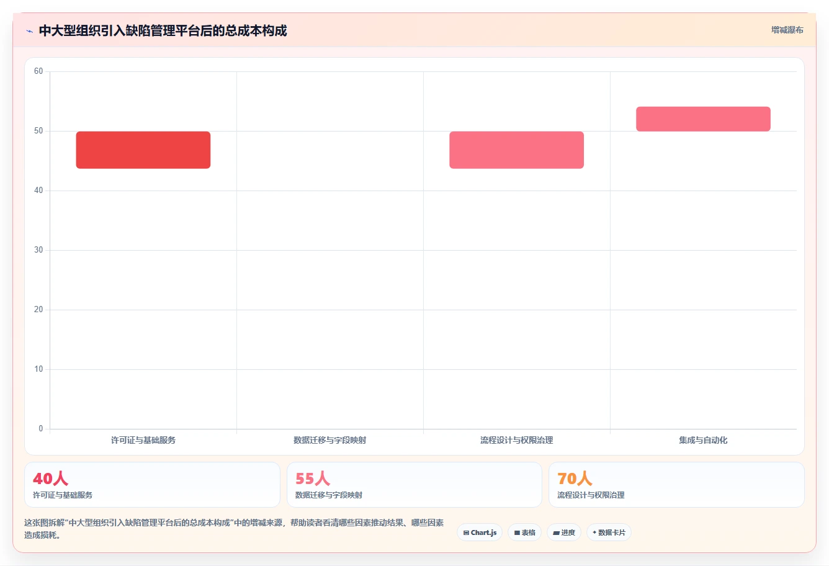829x566 pixels.
Task: Click the x-axis label 数据迁移与字段映射
Action: point(329,440)
